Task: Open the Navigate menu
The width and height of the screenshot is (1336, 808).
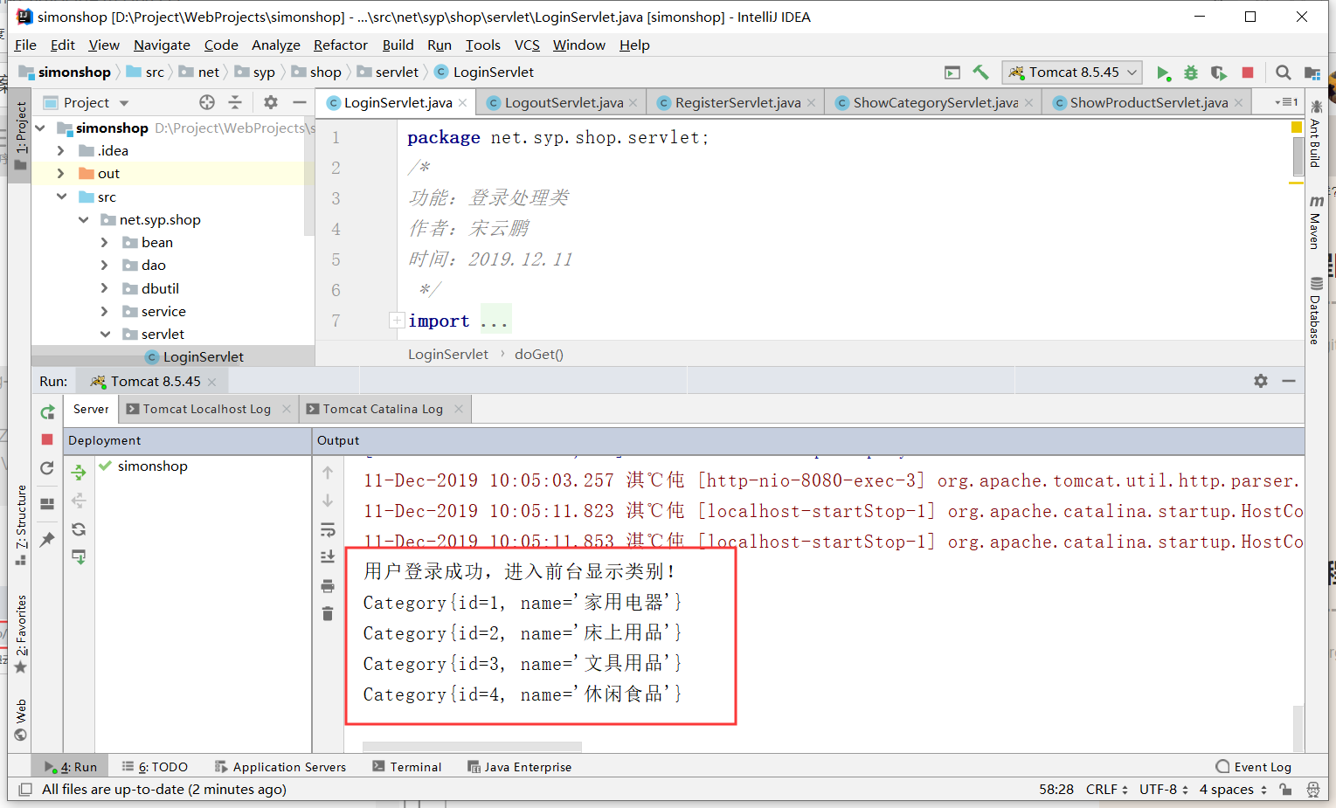Action: (162, 45)
